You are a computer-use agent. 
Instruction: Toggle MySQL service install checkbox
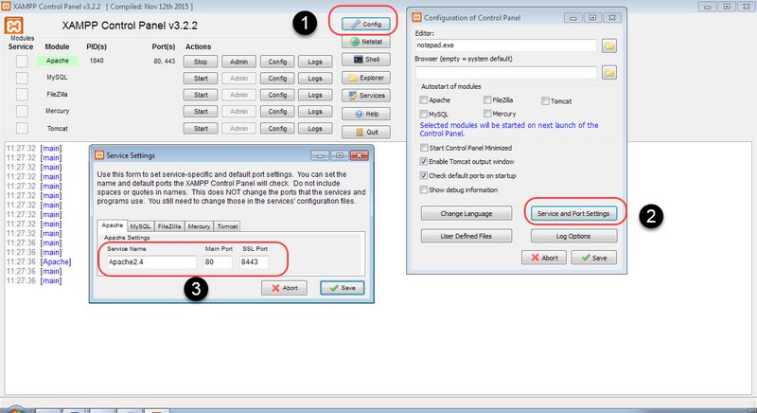22,78
